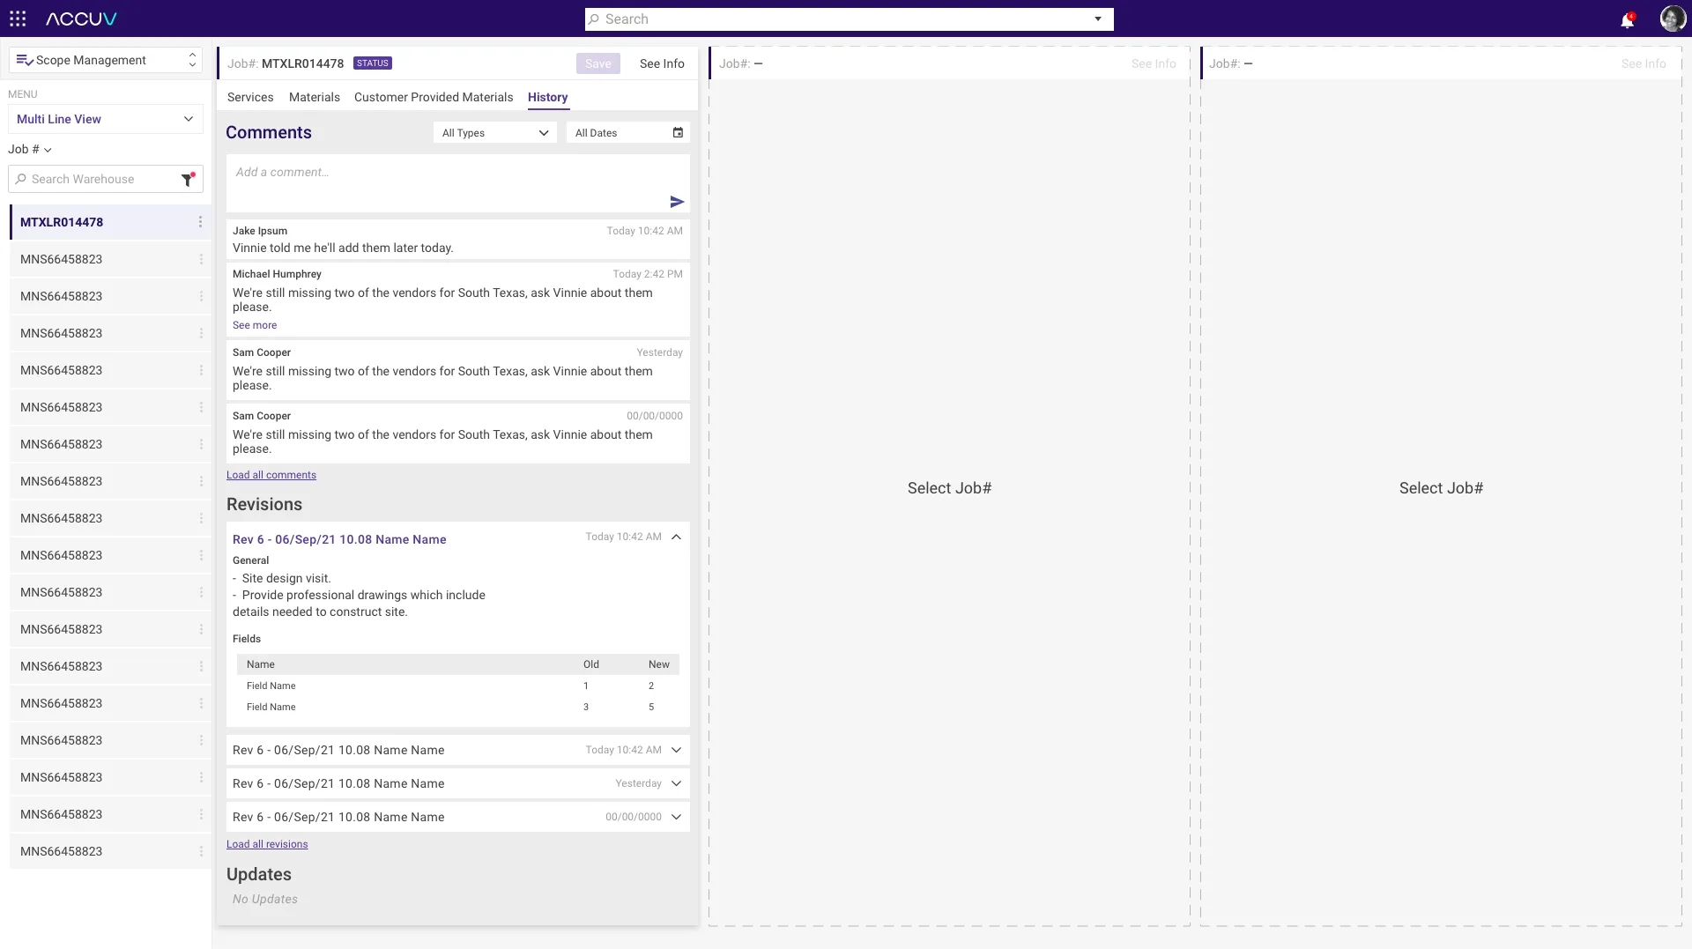Viewport: 1692px width, 949px height.
Task: Select job MTXLR014478 in the list
Action: point(110,222)
